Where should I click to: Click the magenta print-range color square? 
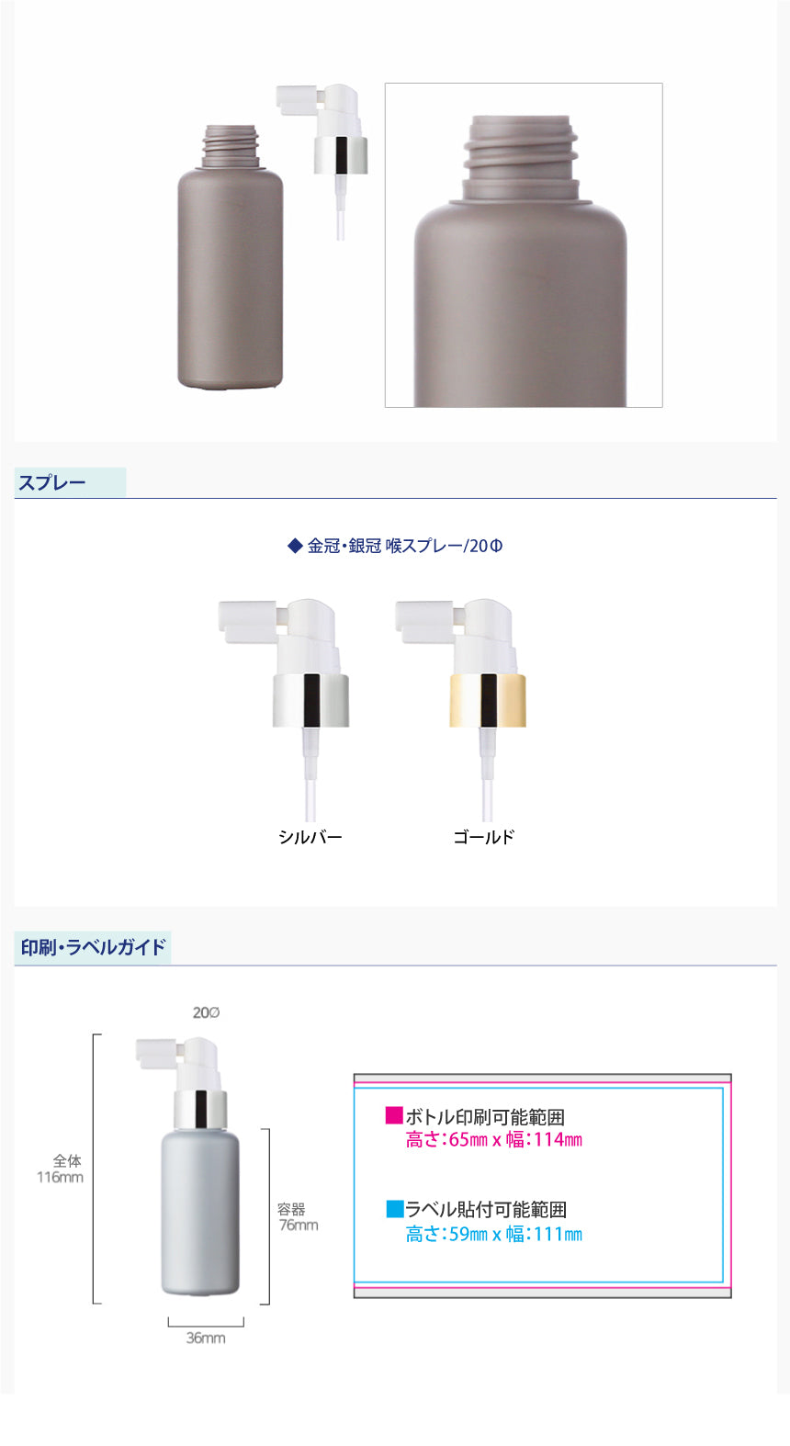coord(394,1115)
